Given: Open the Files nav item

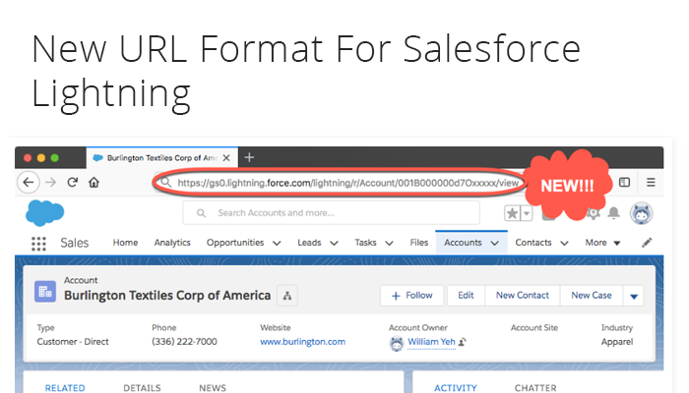Looking at the screenshot, I should click(x=418, y=243).
